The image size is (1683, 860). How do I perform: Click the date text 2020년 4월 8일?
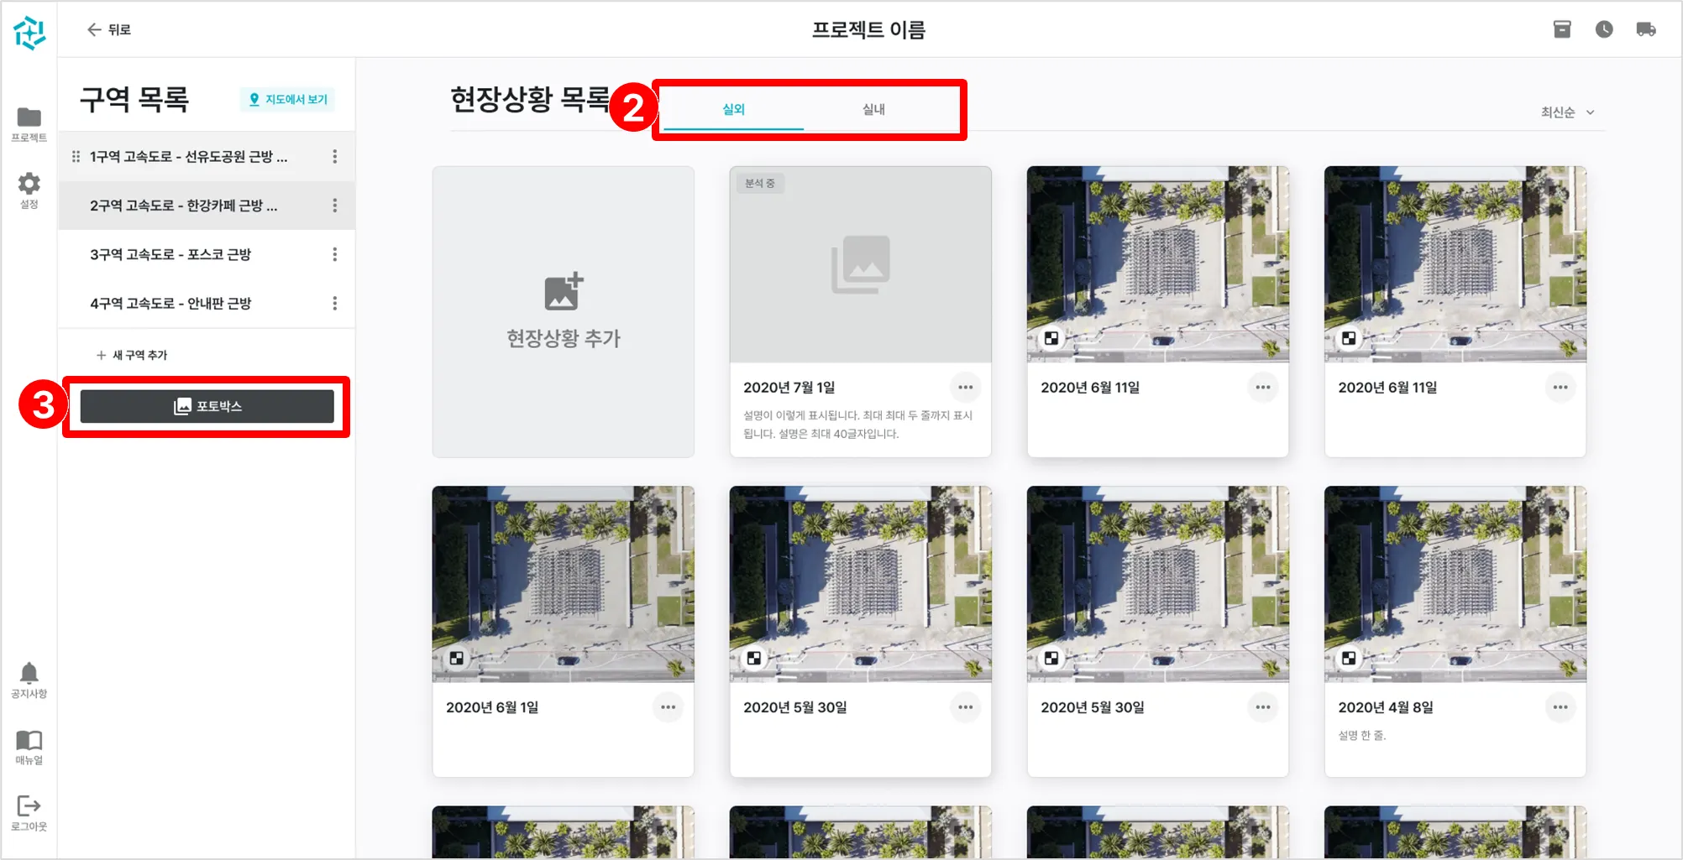(x=1386, y=707)
